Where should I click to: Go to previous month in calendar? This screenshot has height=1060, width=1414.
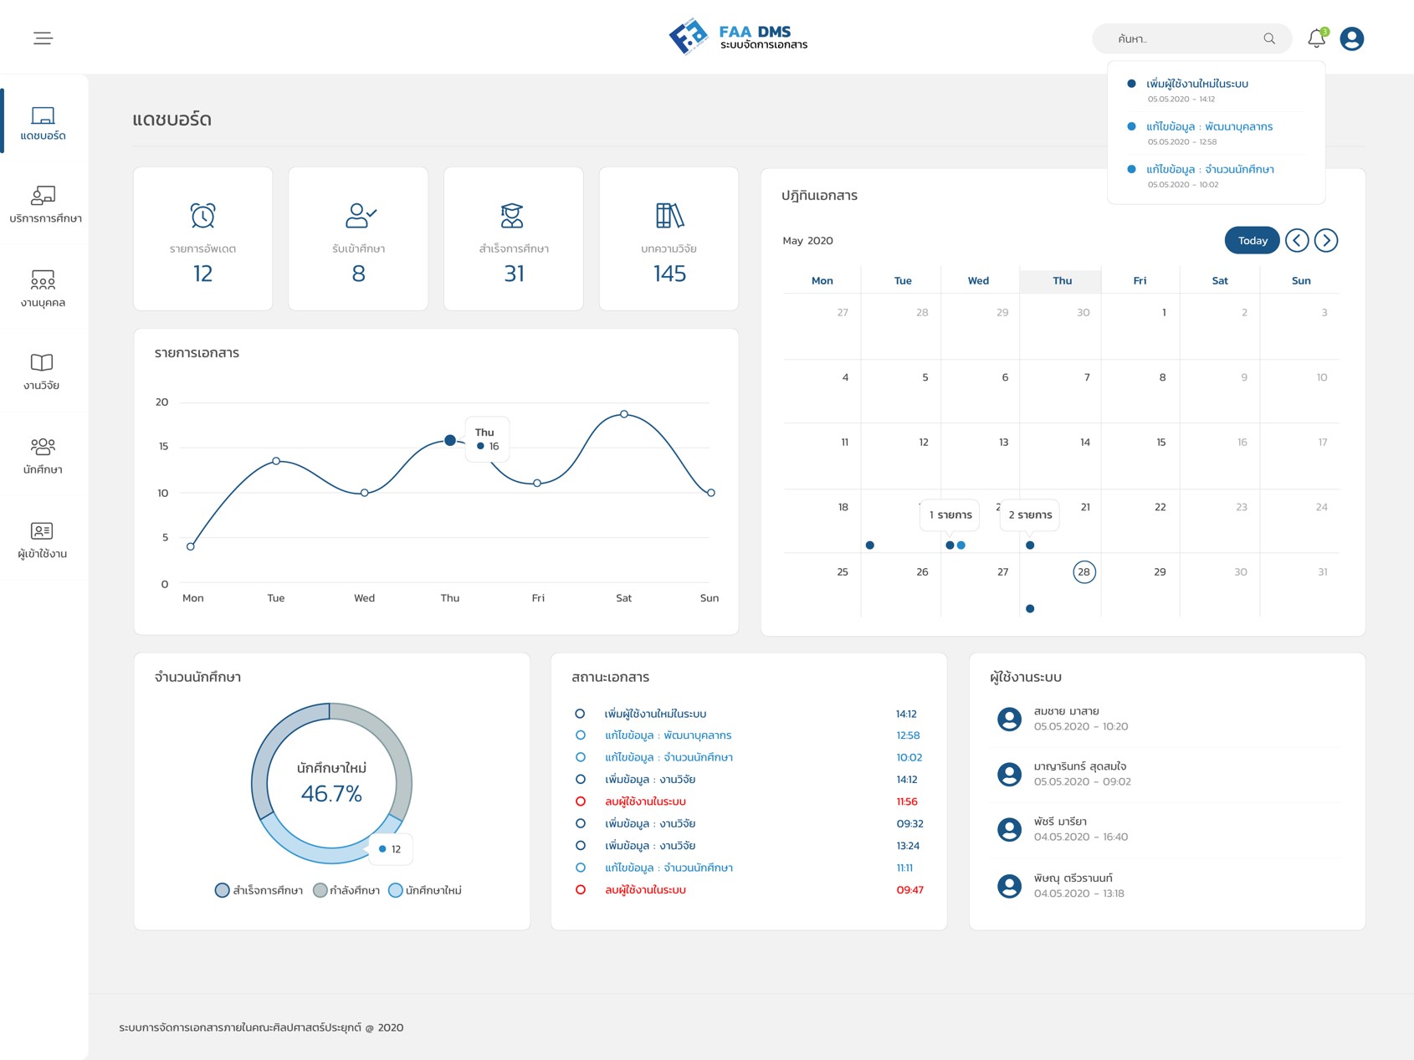[x=1296, y=241]
